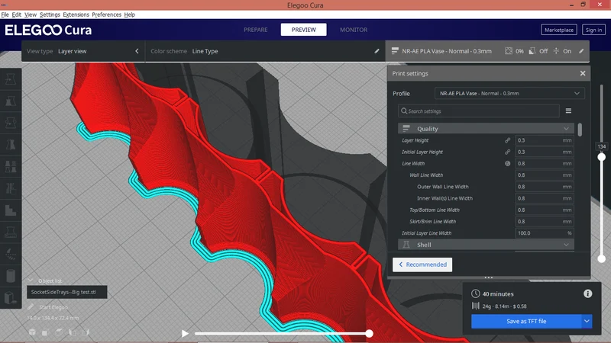Screen dimensions: 611x343
Task: Click the box icon at toolbar bottom
Action: point(11,298)
